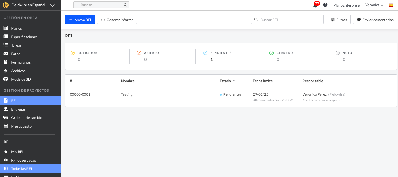Toggle the hamburger menu icon
This screenshot has width=398, height=177.
point(67,5)
